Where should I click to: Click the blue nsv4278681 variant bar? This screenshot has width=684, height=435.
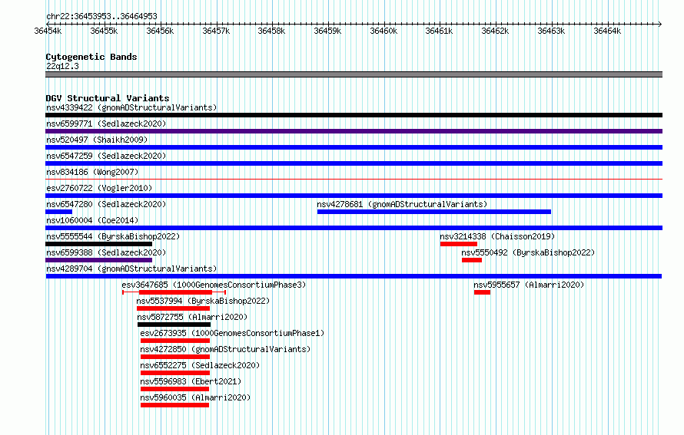pyautogui.click(x=434, y=212)
